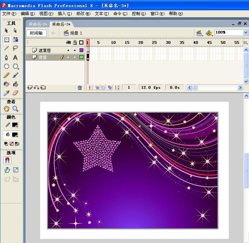The width and height of the screenshot is (249, 243).
Task: Select the Zoom magnifier tool
Action: point(15,109)
